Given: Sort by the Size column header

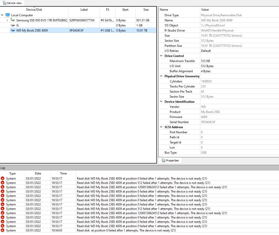Looking at the screenshot, I should pyautogui.click(x=146, y=10).
